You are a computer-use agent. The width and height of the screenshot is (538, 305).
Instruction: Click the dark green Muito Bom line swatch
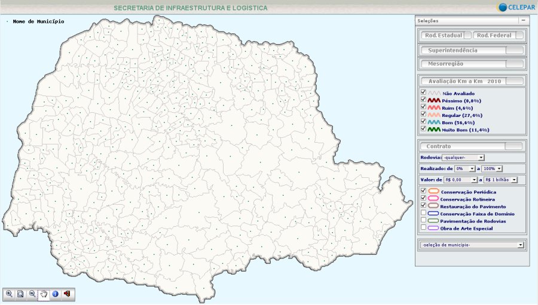(433, 129)
